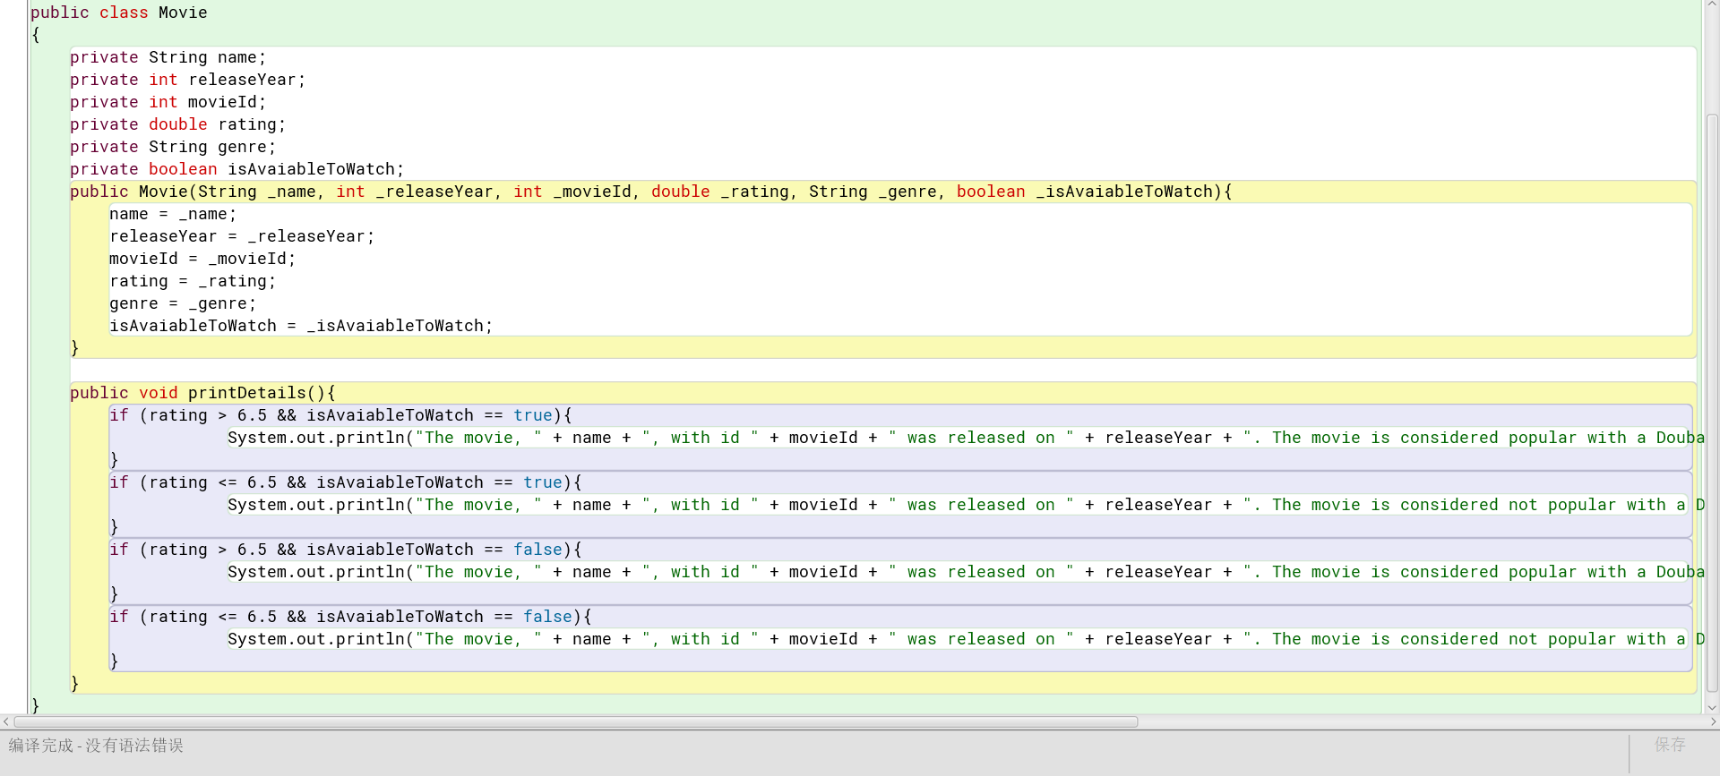Screen dimensions: 1720x776
Task: Click the compile status message '编译完成 - 没有语法错误'
Action: 96,746
